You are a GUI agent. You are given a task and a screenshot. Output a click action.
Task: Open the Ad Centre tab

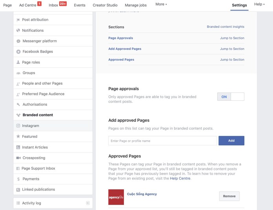[28, 5]
